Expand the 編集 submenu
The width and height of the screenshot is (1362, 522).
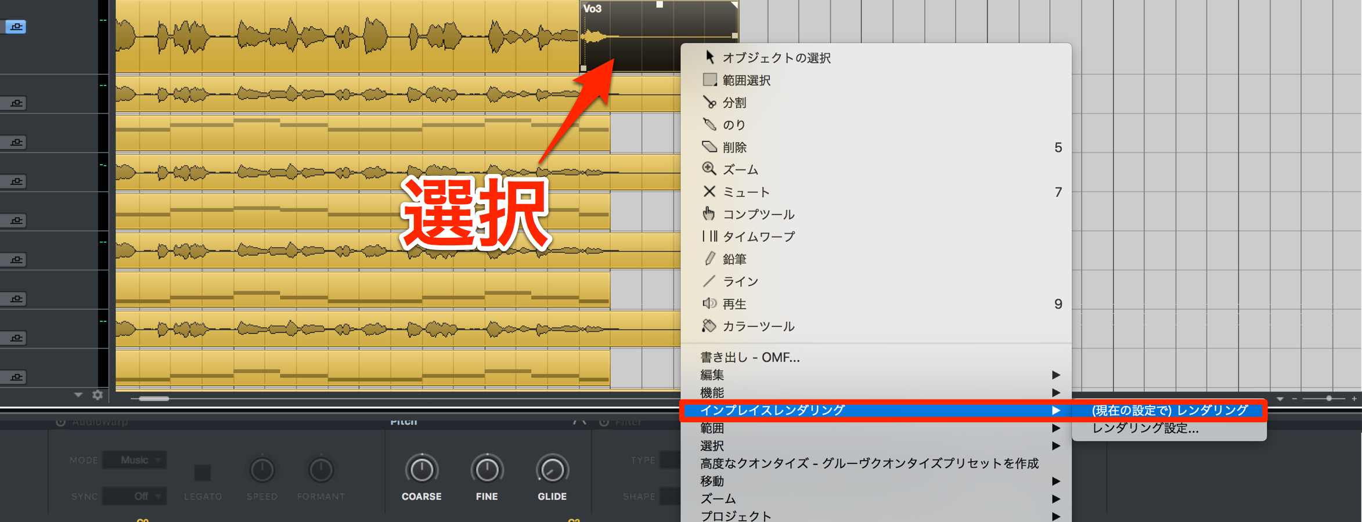pyautogui.click(x=877, y=375)
